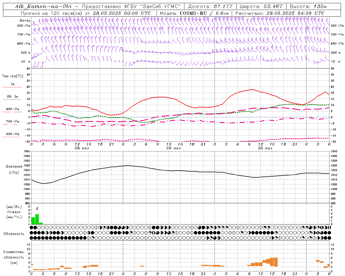Click the Давление pressure panel label
The width and height of the screenshot is (345, 276).
coord(14,167)
